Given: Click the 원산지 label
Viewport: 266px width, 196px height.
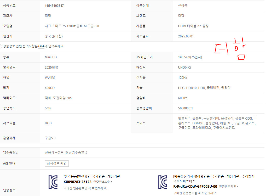Looking at the screenshot, I should [8, 36].
